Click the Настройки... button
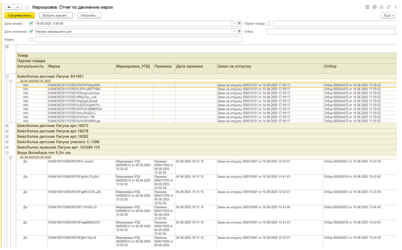402x250 pixels. (x=89, y=15)
